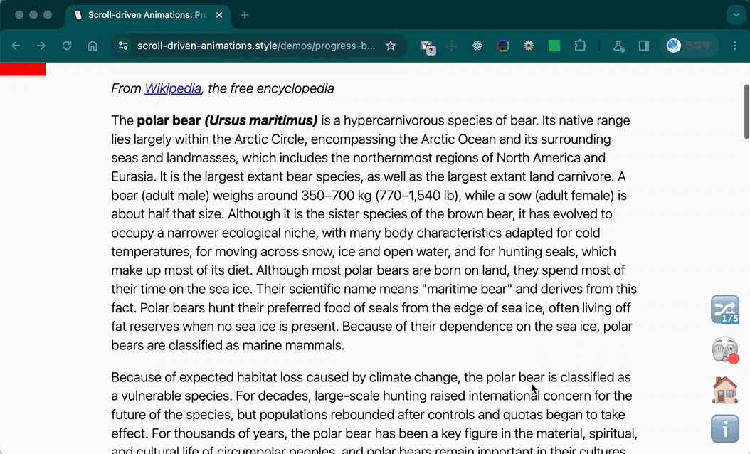Bookmark the page with the star icon
750x454 pixels.
(x=391, y=46)
